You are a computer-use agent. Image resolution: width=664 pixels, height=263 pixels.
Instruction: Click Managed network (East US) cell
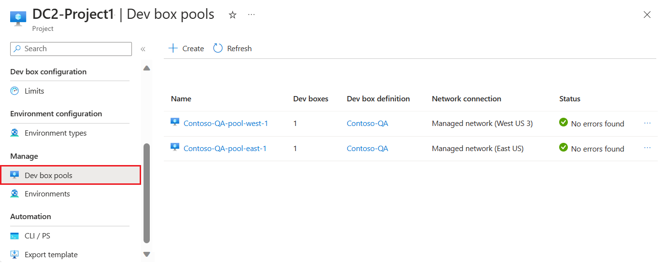477,149
